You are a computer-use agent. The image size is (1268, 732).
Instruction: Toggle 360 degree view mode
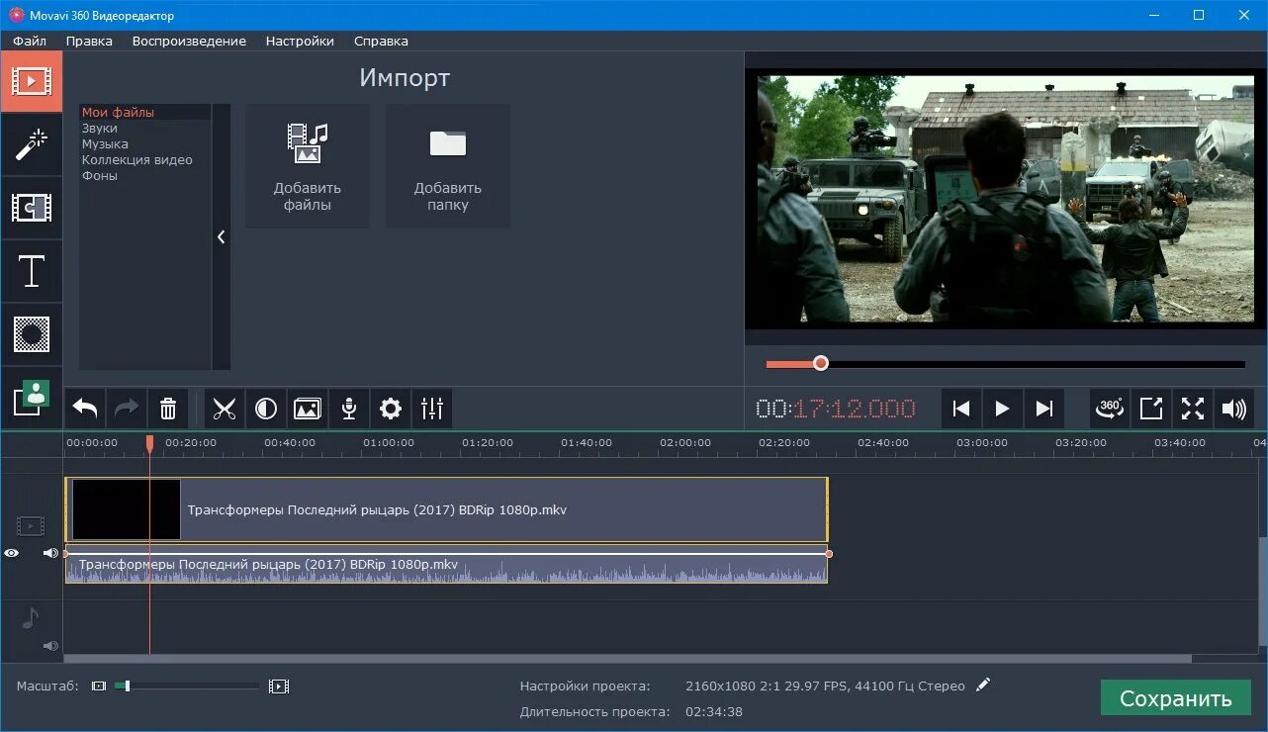[x=1110, y=409]
